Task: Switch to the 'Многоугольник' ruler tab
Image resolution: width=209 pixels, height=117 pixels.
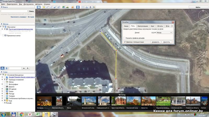Action: click(143, 26)
